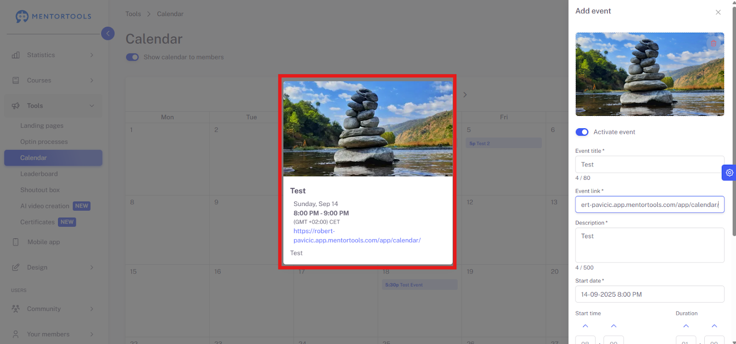Expand the Community menu chevron
This screenshot has height=344, width=736.
(x=92, y=309)
